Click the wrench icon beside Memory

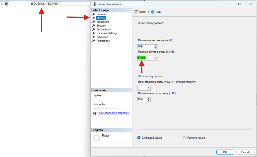coord(94,18)
